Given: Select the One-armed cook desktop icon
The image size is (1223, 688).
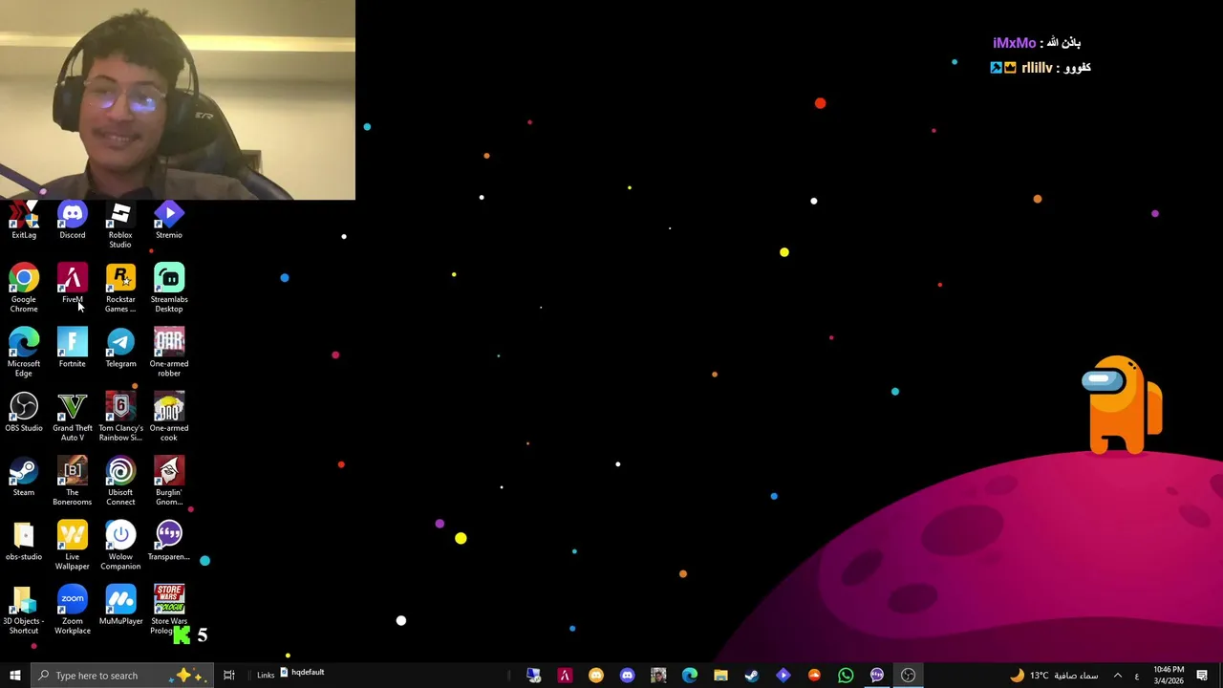Looking at the screenshot, I should (x=169, y=417).
